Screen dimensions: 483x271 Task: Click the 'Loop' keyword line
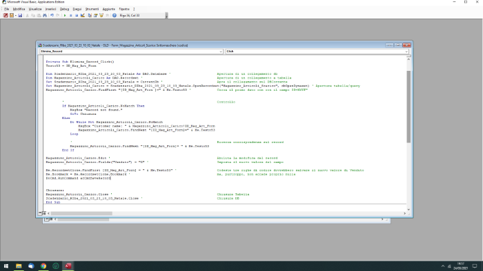point(74,134)
